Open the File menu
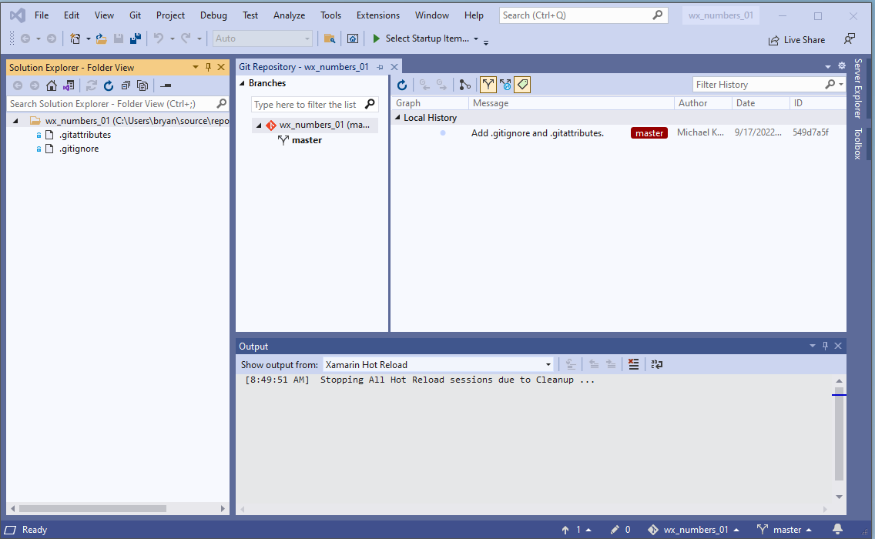Screen dimensions: 875x539 42,15
